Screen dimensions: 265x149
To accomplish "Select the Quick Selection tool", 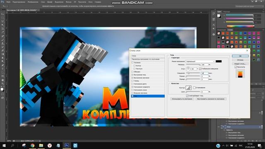I will [2, 25].
